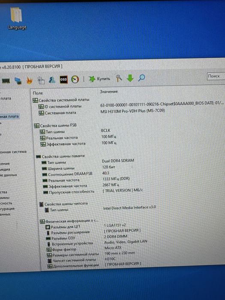Select 'онная система' in the left tree
Image resolution: width=225 pixels, height=300 pixels.
point(13,152)
